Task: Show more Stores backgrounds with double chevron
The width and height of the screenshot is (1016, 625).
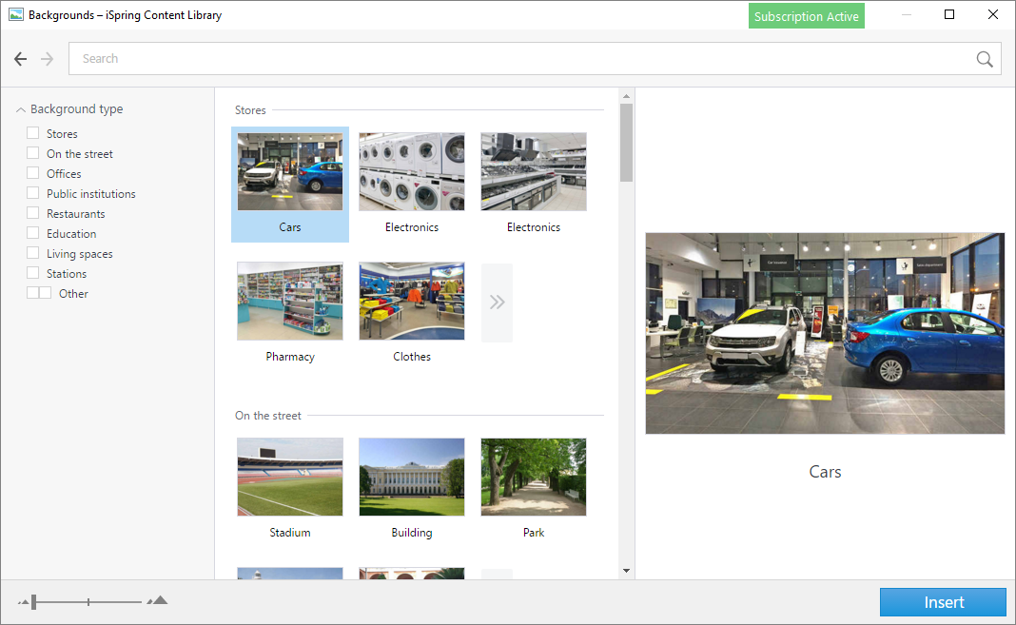Action: pos(497,303)
